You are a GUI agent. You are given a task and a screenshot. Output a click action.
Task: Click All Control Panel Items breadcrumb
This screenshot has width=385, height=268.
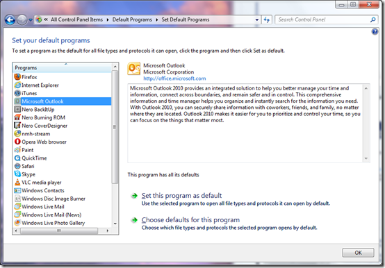coord(77,19)
